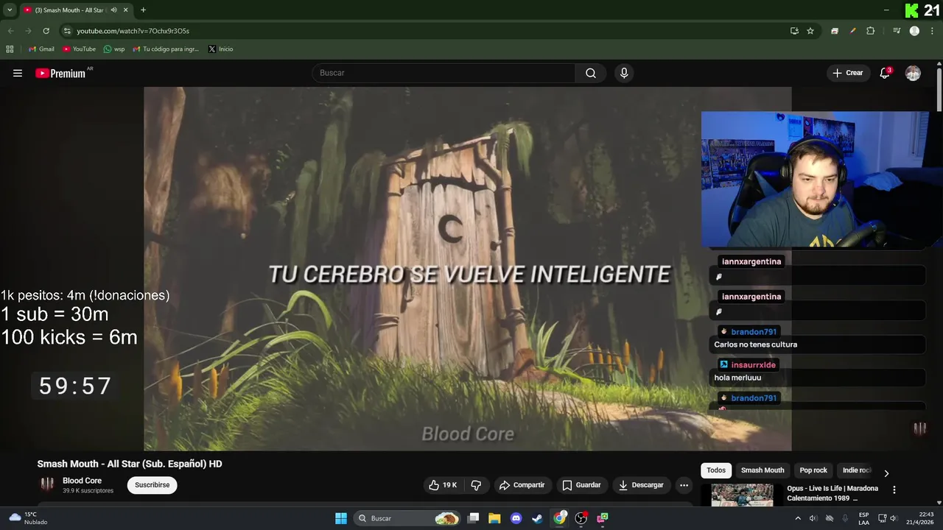Select the Pop rock filter chip
The width and height of the screenshot is (943, 530).
click(x=813, y=470)
